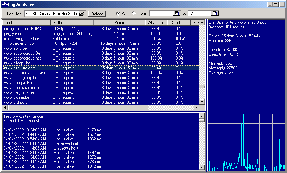The height and width of the screenshot is (173, 287).
Task: Click the 58.3% alive time value
Action: pos(156,43)
